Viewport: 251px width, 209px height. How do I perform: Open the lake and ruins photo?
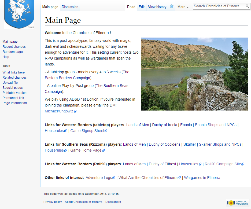(194, 74)
